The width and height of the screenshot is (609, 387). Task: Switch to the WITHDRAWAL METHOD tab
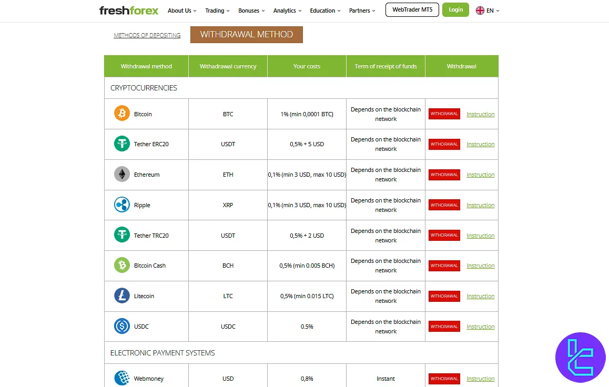[246, 34]
